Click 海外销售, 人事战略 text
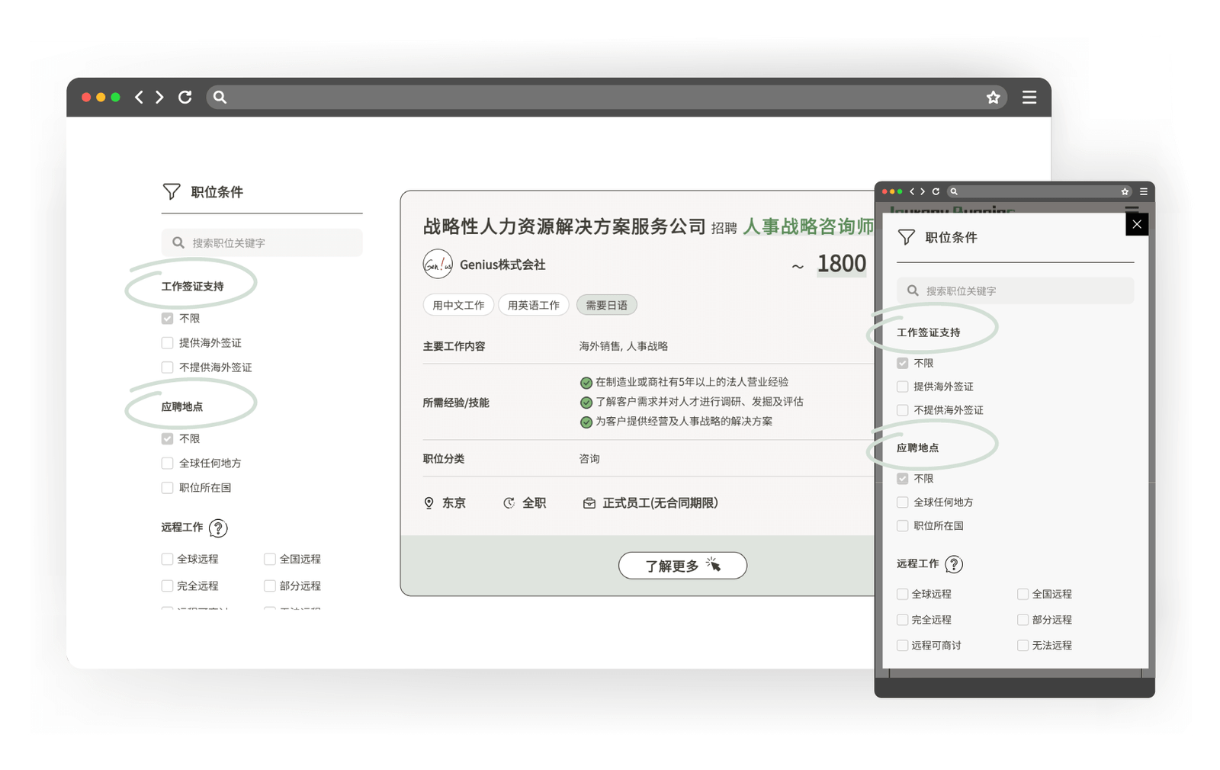Screen dimensions: 1220x770 (623, 346)
